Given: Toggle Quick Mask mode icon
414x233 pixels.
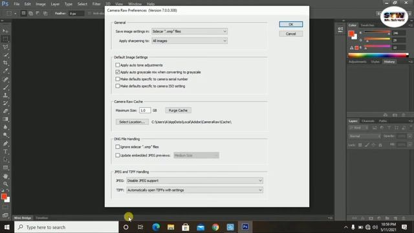Looking at the screenshot, I should (x=5, y=207).
